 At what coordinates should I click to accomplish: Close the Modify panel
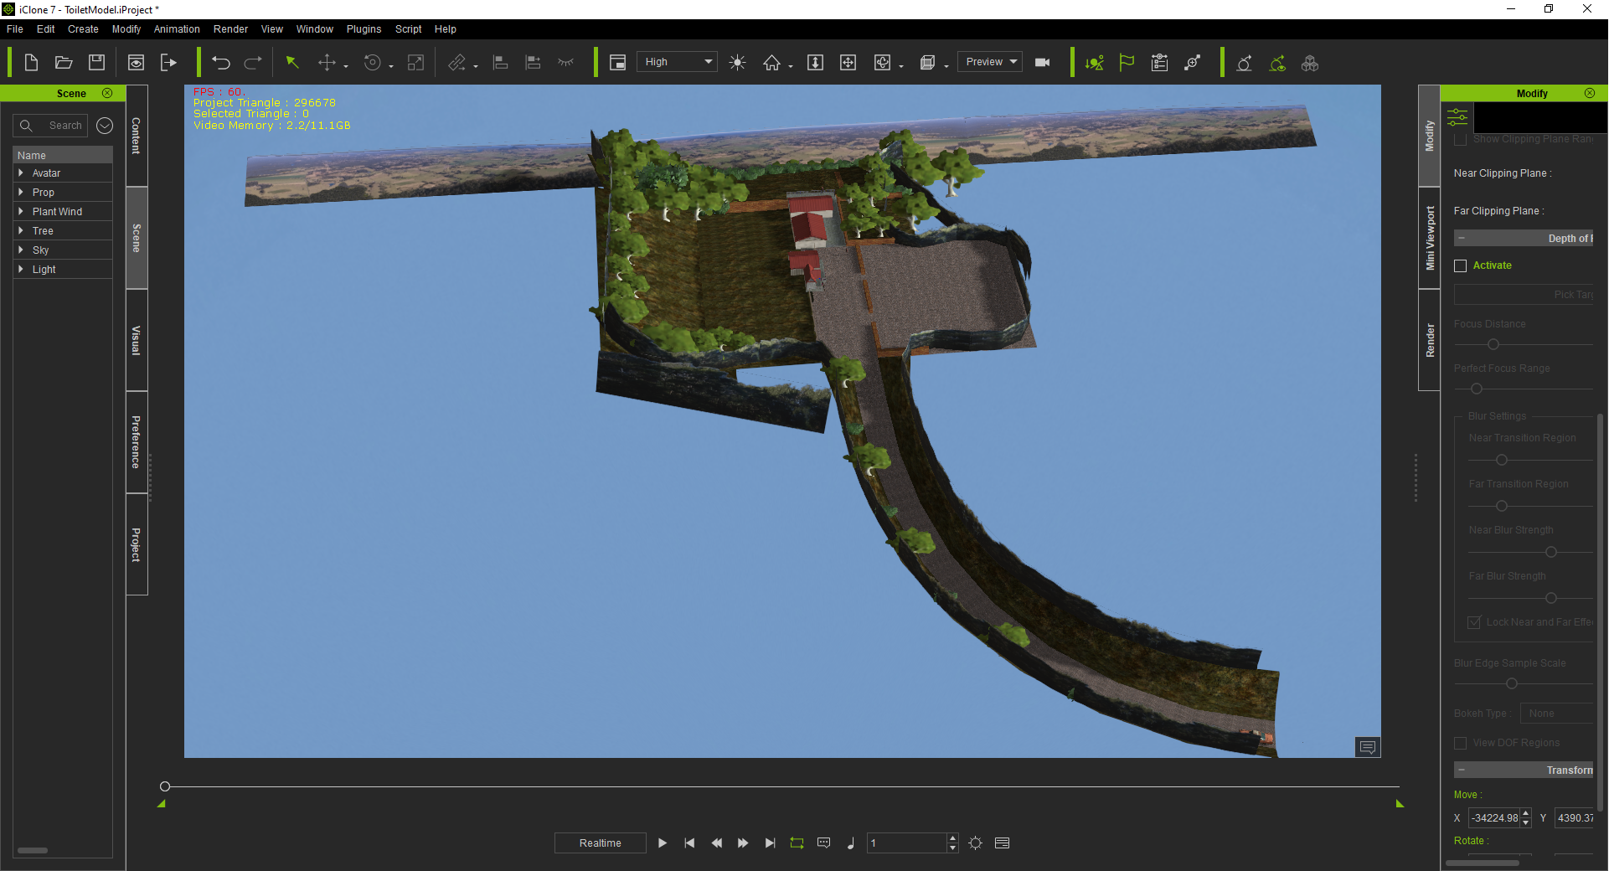point(1590,93)
